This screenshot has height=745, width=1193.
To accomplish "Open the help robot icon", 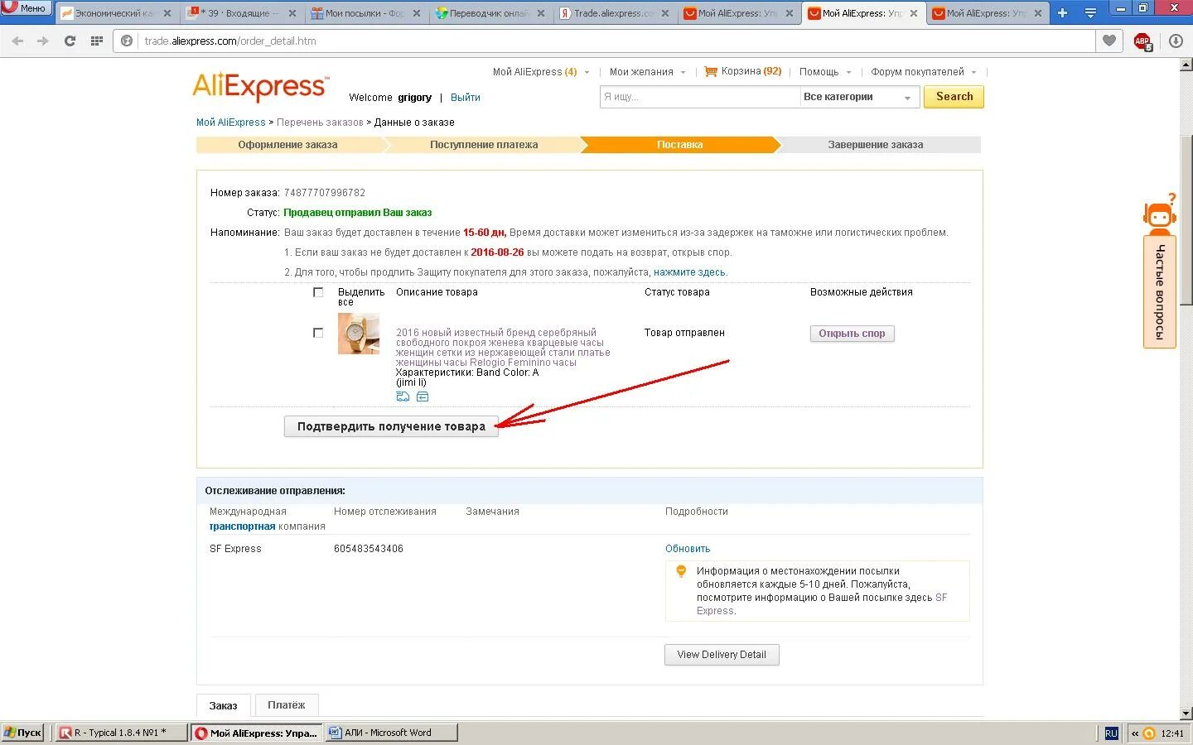I will (x=1160, y=214).
